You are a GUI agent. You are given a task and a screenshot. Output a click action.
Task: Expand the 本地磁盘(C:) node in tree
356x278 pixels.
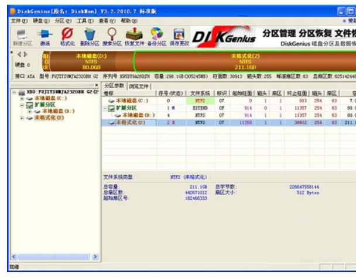coord(22,99)
